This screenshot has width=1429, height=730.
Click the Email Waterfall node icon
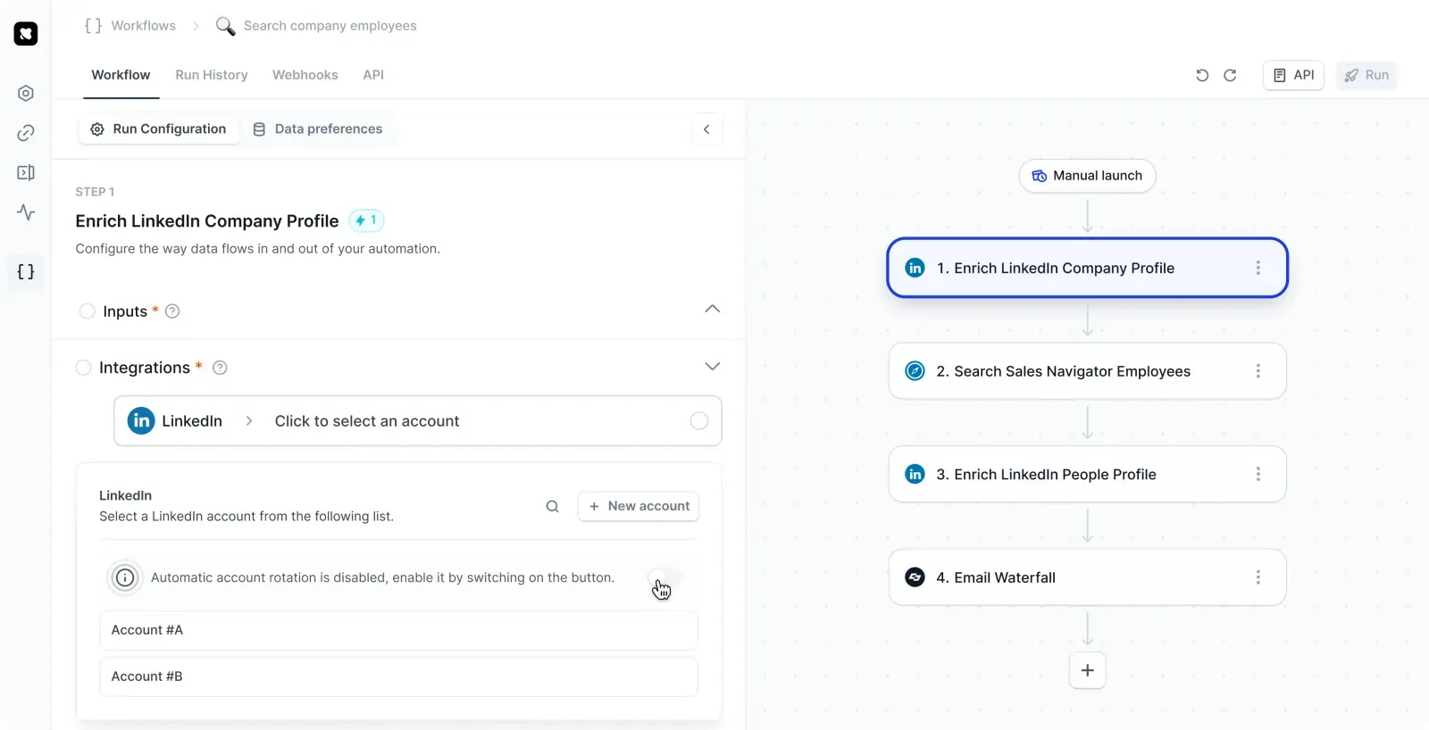(915, 577)
